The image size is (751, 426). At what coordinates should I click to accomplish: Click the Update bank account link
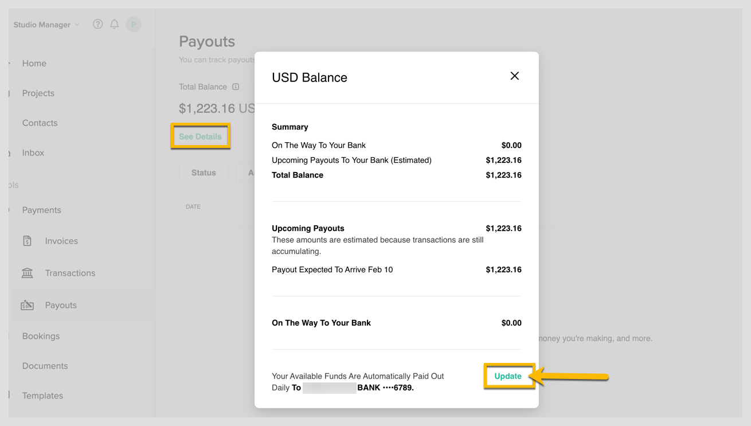[508, 376]
